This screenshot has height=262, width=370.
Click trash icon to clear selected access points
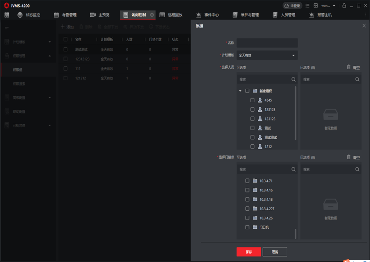349,157
